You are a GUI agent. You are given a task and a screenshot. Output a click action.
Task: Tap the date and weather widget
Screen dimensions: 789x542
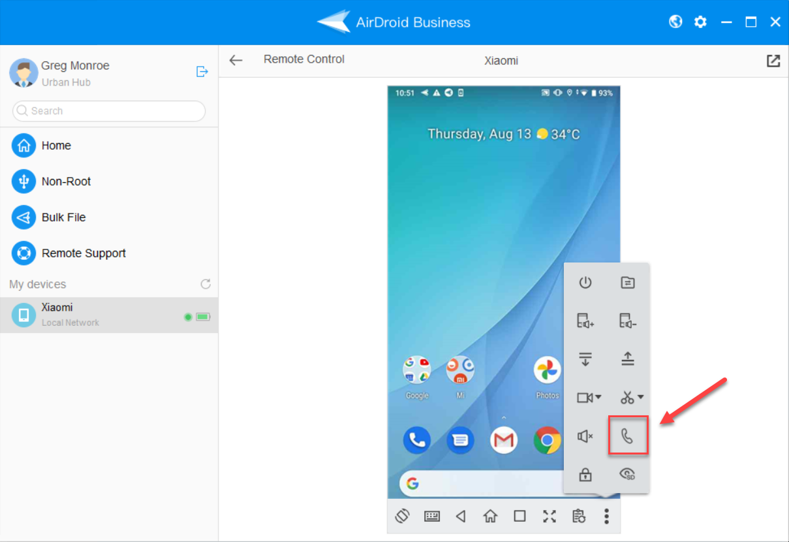(504, 134)
